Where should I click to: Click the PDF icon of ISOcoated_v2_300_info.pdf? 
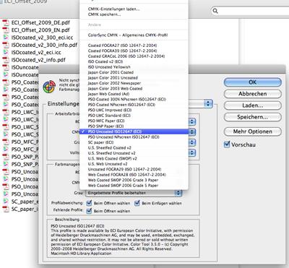(x=6, y=45)
